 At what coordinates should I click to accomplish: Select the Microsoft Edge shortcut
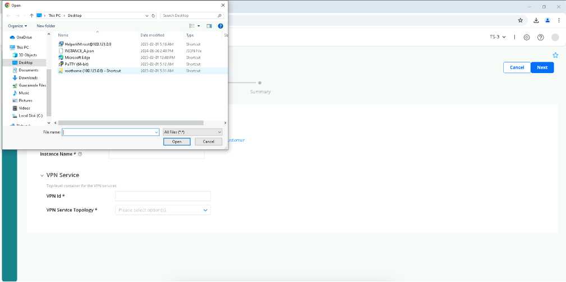point(77,57)
